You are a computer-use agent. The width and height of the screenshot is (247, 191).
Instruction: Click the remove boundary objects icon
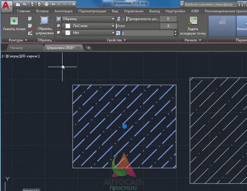coord(30,26)
